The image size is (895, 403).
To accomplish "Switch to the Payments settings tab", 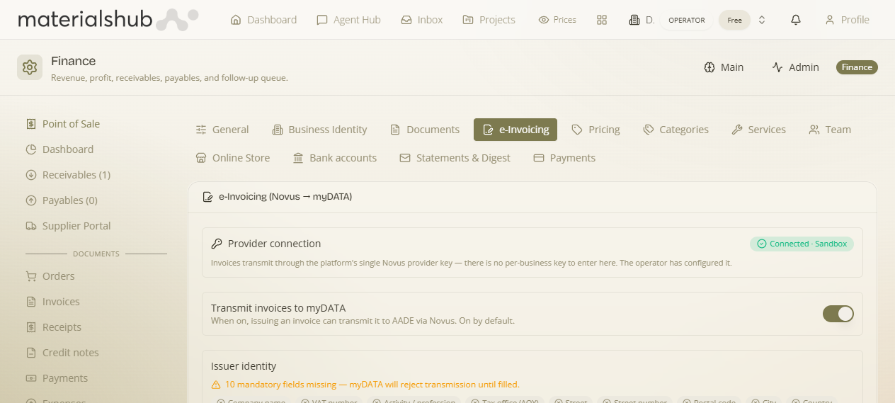I will point(564,158).
